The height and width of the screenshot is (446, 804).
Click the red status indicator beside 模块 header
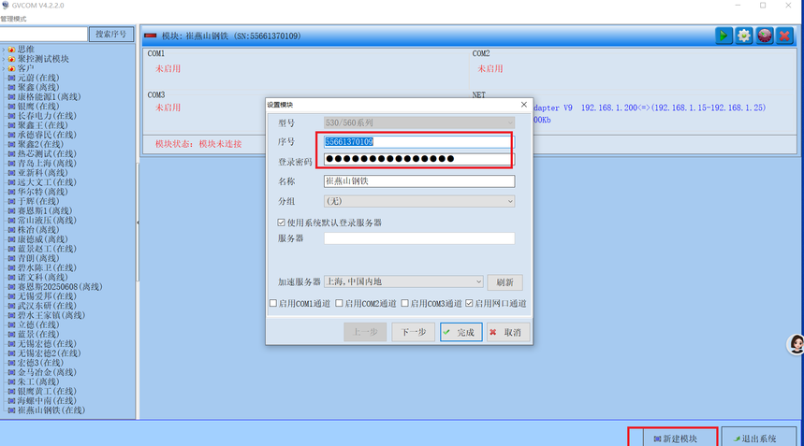(151, 36)
